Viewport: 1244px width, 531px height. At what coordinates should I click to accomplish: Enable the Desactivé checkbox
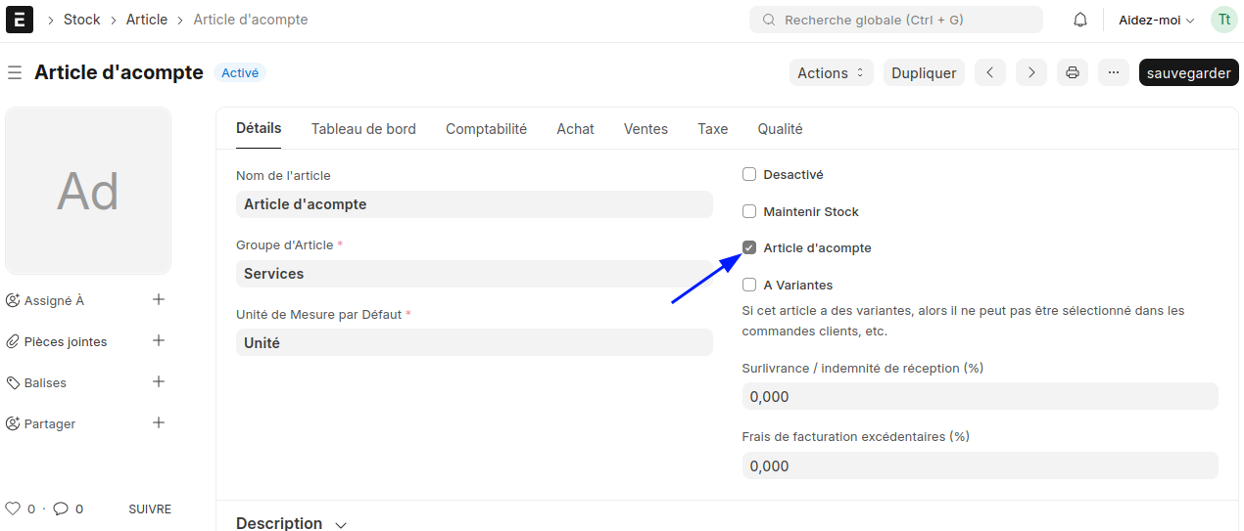click(x=749, y=174)
